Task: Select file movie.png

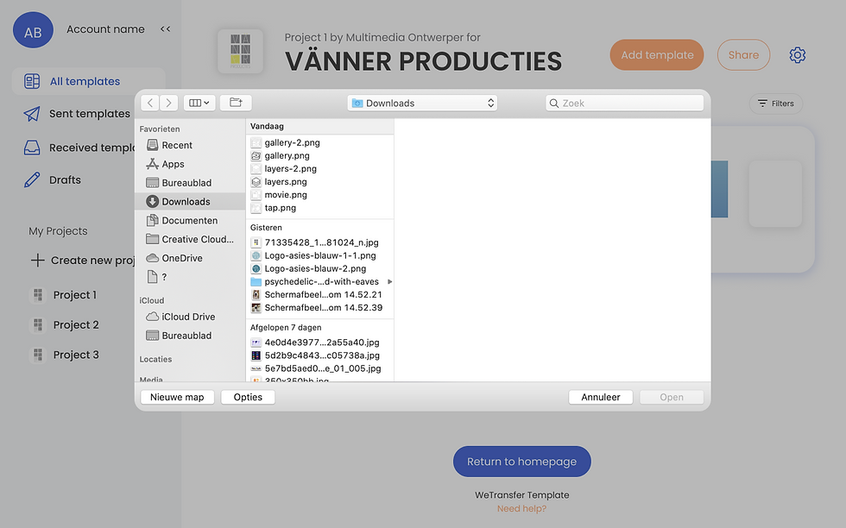Action: coord(320,195)
